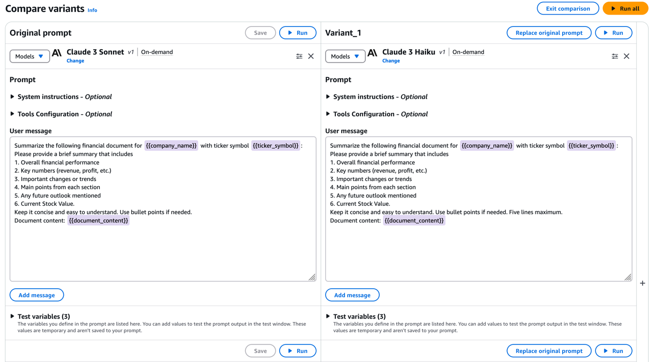Open Models dropdown in Original prompt
This screenshot has width=652, height=362.
pyautogui.click(x=30, y=56)
